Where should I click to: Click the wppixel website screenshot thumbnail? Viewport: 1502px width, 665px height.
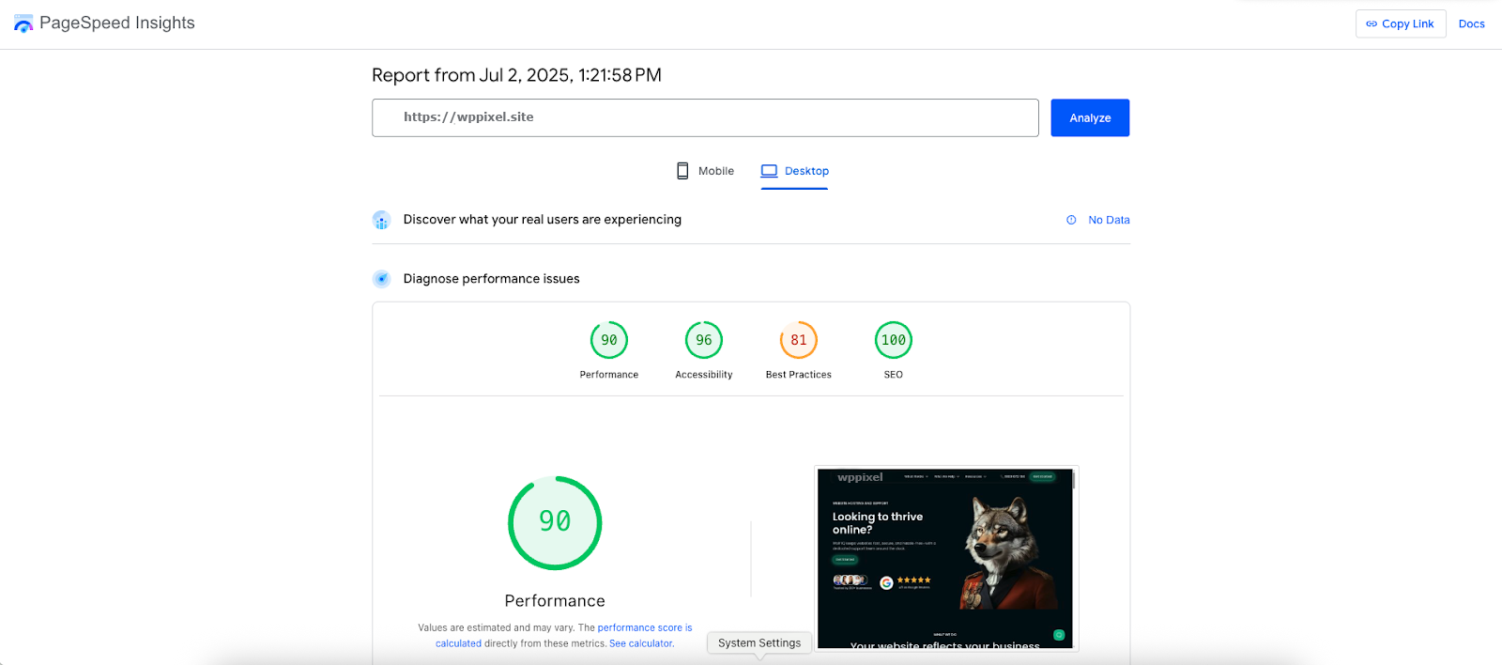coord(945,558)
